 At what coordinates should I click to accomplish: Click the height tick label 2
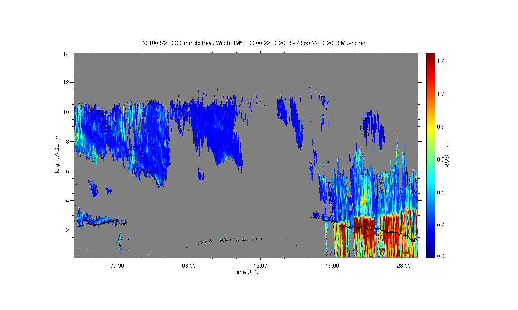pyautogui.click(x=68, y=230)
